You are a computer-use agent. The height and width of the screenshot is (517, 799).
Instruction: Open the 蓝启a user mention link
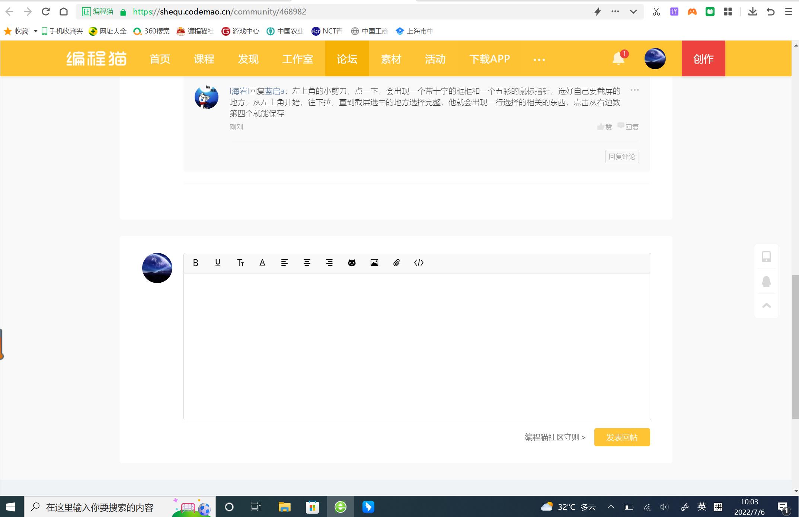tap(275, 91)
